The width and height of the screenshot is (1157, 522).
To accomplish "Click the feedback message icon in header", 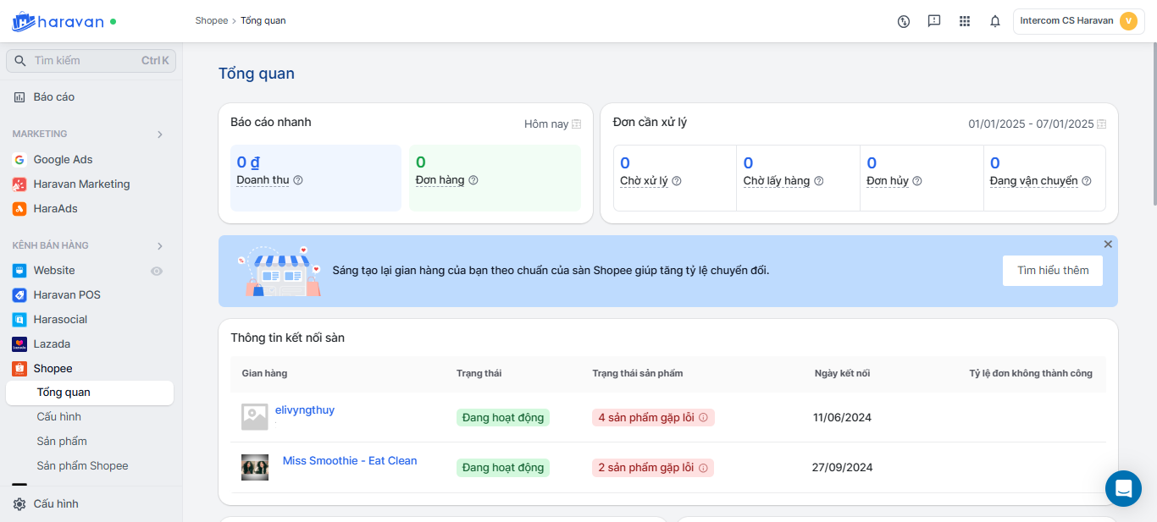I will [x=934, y=21].
